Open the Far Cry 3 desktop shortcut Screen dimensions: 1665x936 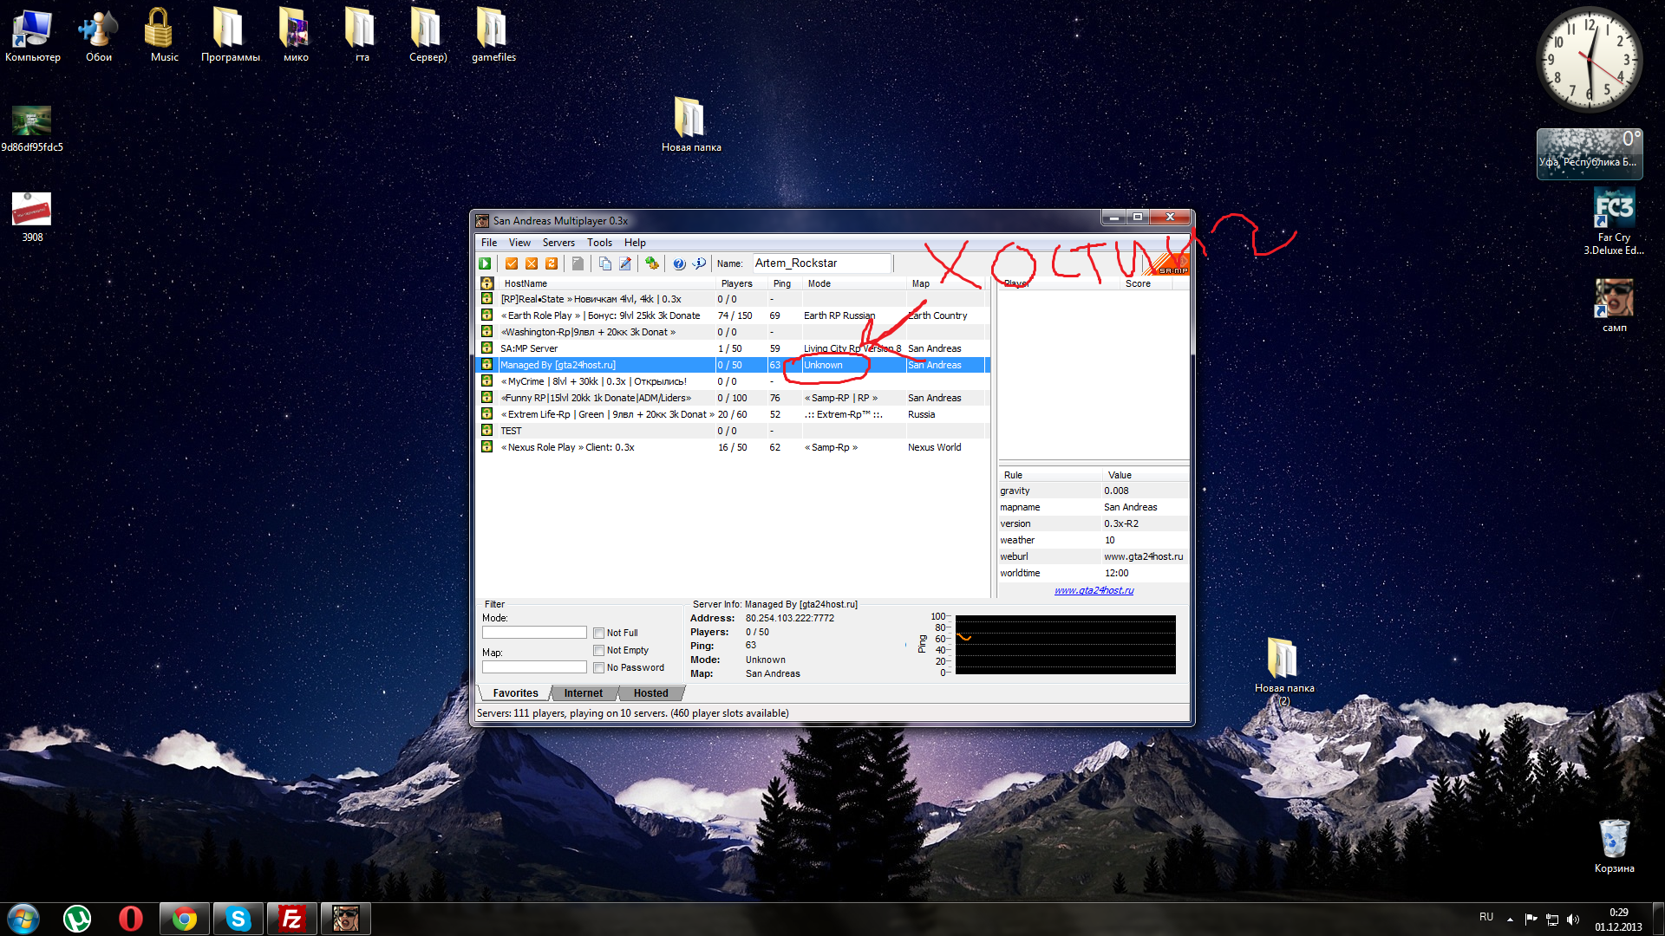pyautogui.click(x=1614, y=223)
